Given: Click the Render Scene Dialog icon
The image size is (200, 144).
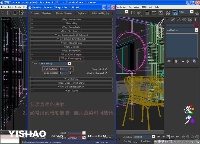Looking at the screenshot, I should click(x=175, y=13).
